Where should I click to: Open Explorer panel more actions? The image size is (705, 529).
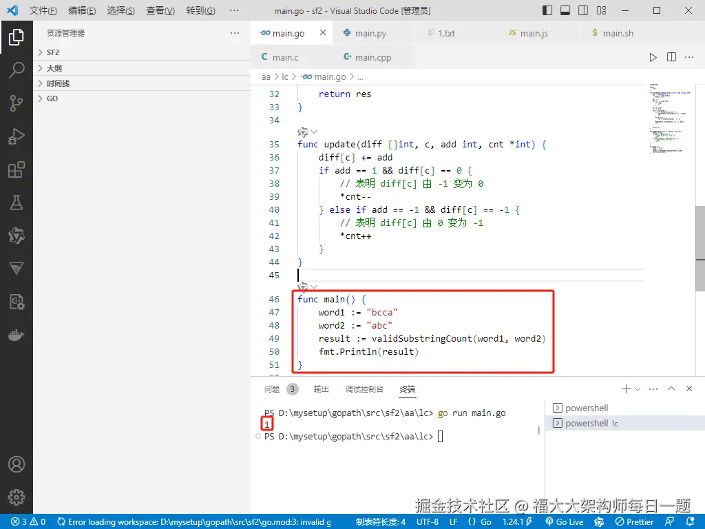[x=235, y=33]
